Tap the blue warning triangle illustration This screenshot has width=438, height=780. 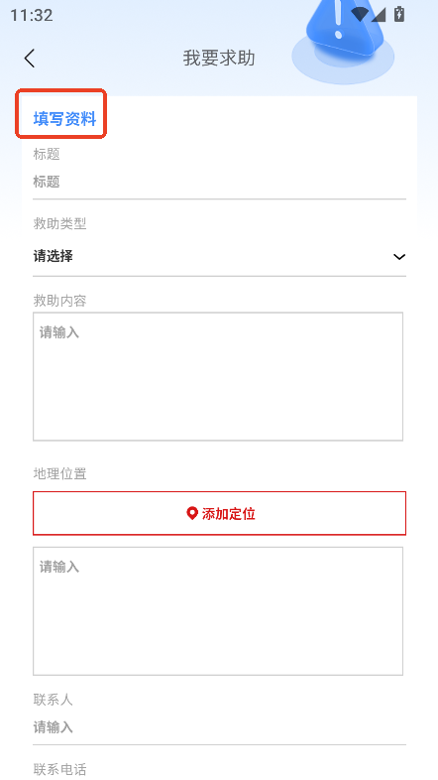[343, 39]
